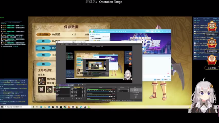This screenshot has width=219, height=123.
Task: Open OBS Edit menu
Action: [62, 44]
